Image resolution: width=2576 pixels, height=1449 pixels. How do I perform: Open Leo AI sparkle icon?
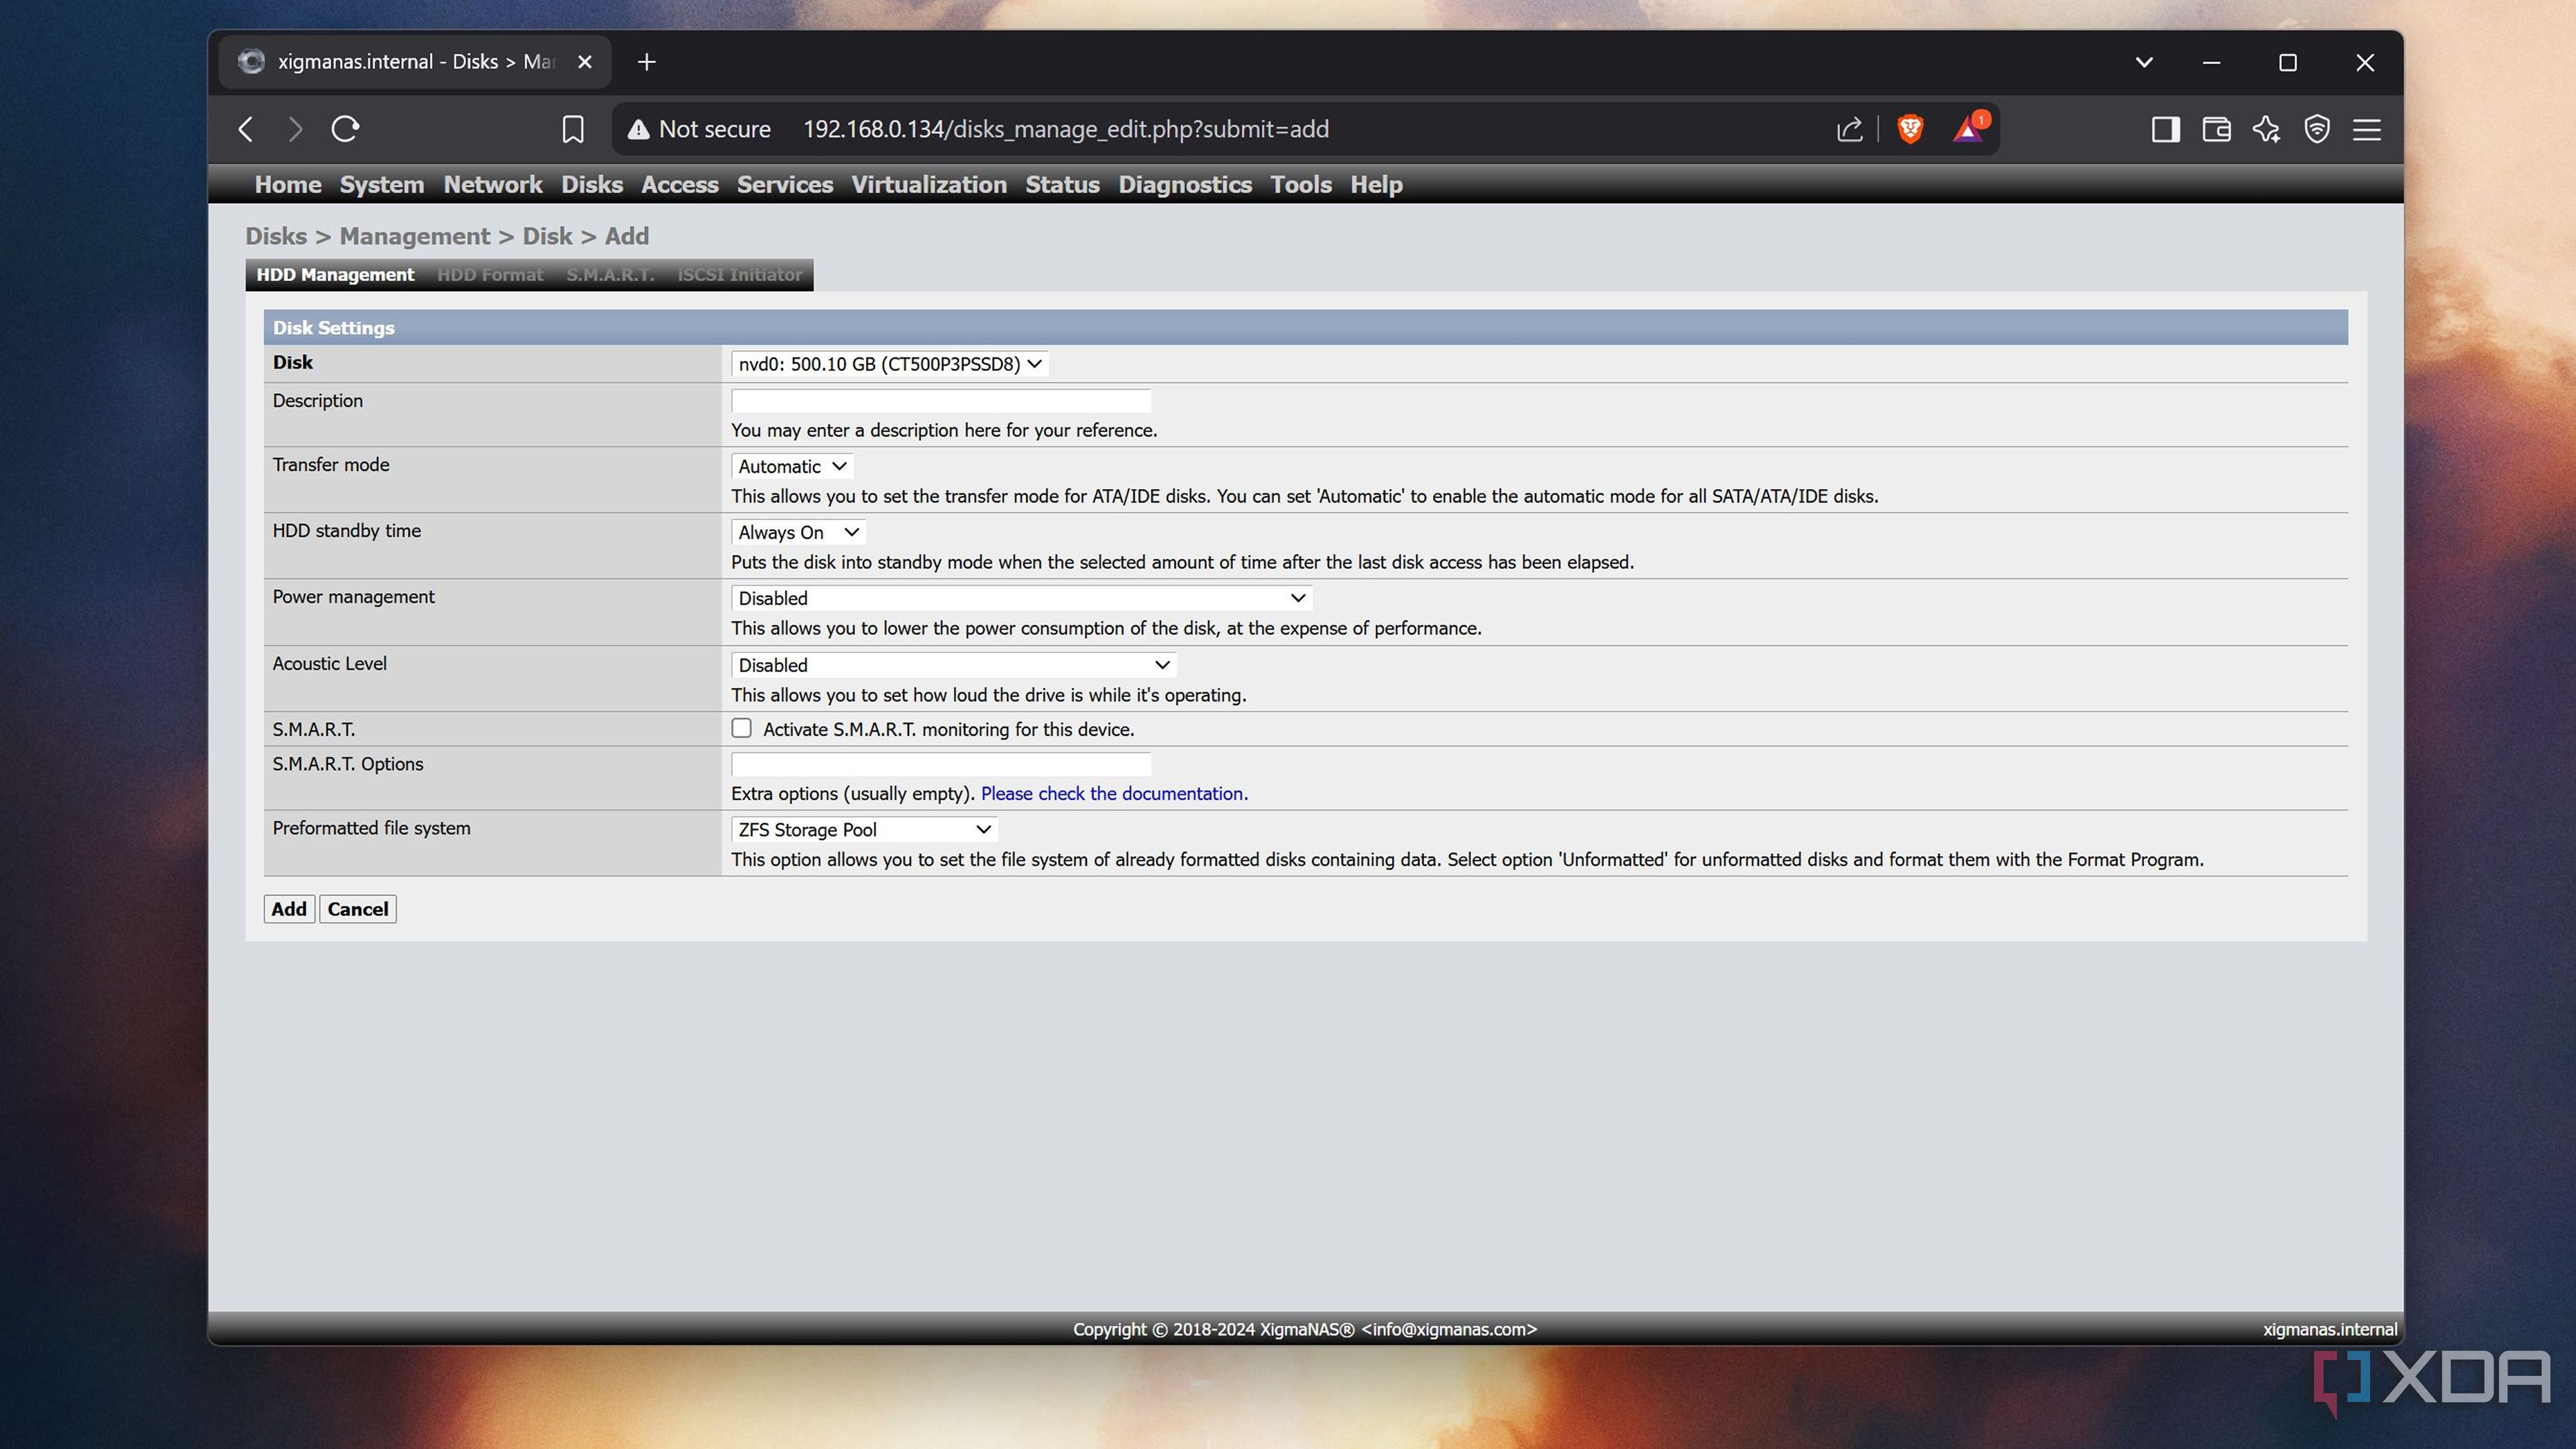click(2267, 129)
